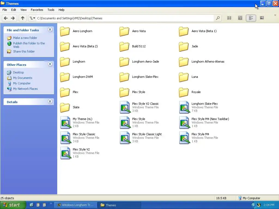Open the File menu
279x209 pixels.
pos(5,10)
